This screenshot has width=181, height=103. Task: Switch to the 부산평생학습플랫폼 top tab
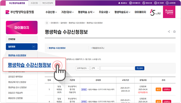(x=17, y=3)
